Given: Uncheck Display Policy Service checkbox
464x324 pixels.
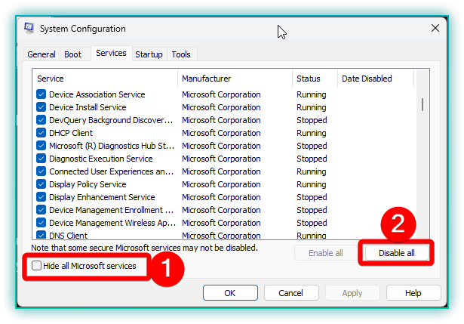Looking at the screenshot, I should [41, 184].
